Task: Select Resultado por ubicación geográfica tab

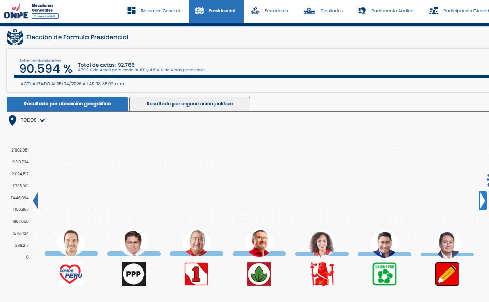Action: coord(67,104)
